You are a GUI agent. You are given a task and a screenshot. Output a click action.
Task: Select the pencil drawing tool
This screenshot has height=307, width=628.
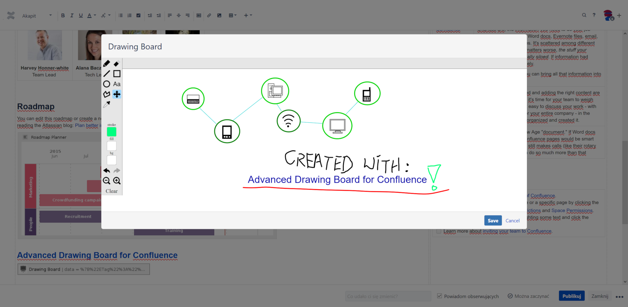(106, 63)
